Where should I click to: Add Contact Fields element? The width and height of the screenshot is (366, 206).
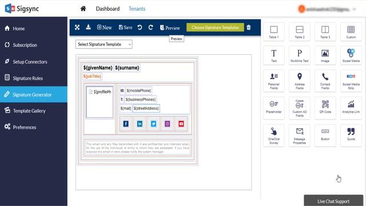(x=325, y=81)
